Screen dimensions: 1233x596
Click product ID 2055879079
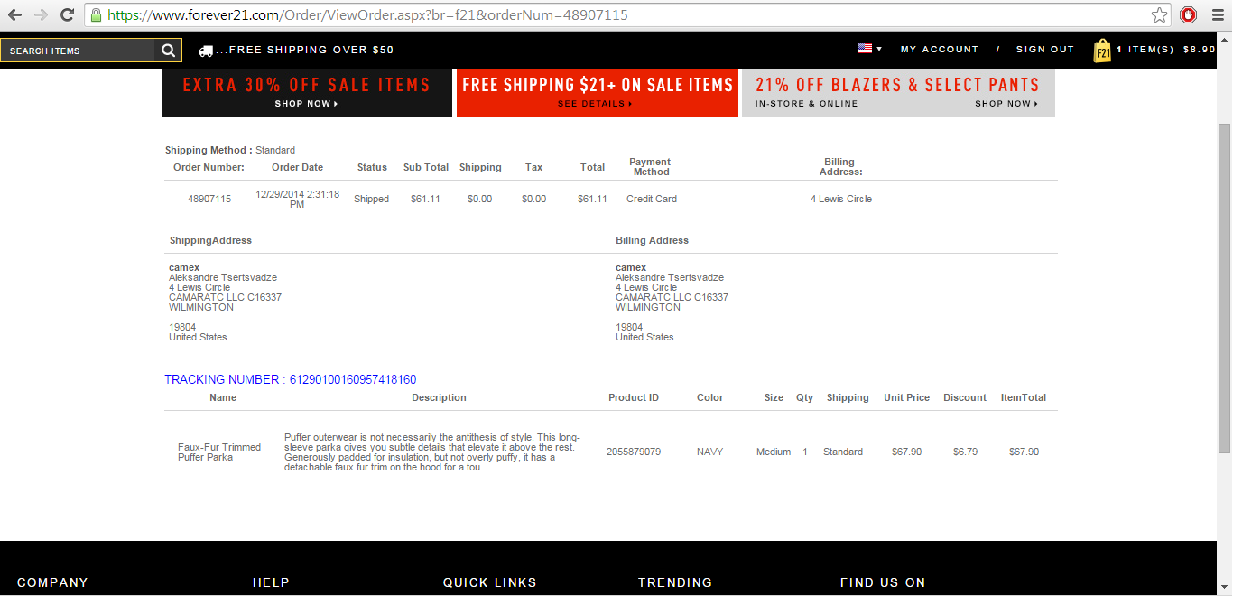634,452
